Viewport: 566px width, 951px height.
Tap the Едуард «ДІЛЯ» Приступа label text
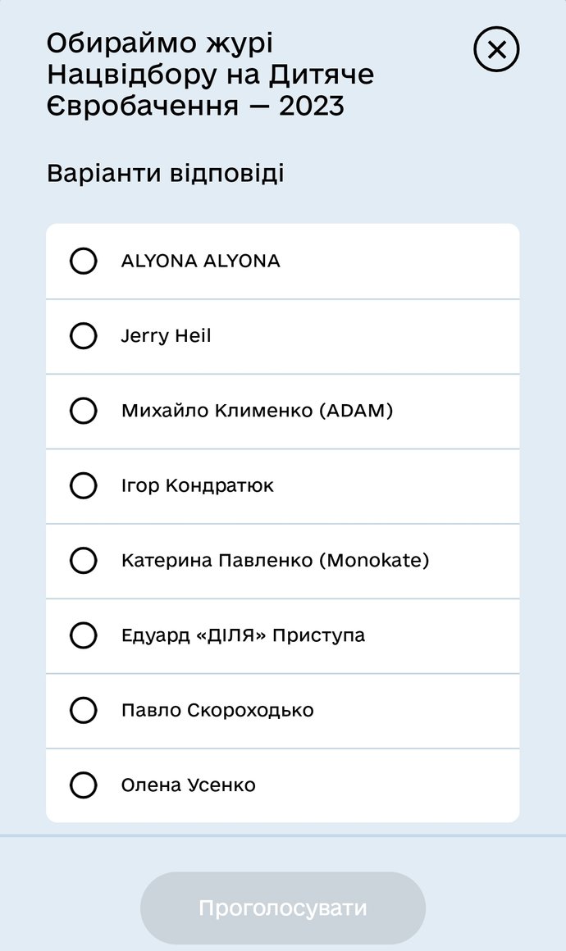point(243,635)
